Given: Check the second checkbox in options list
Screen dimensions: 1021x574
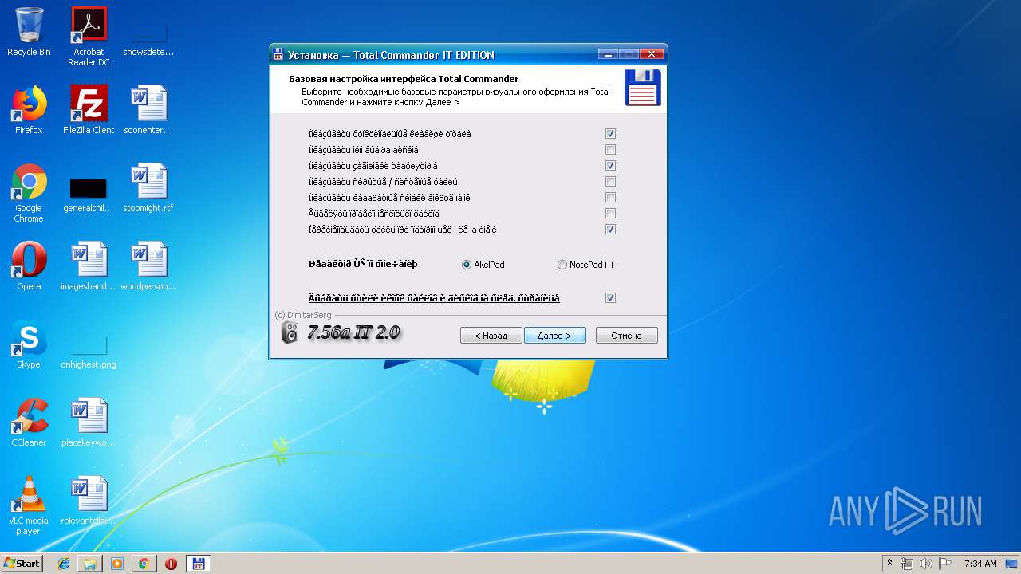Looking at the screenshot, I should [610, 150].
